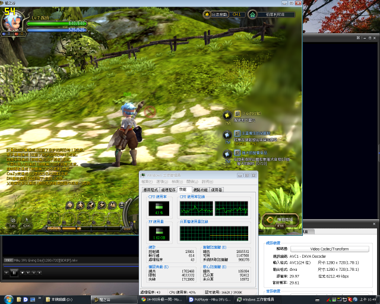Open the Windows Start button
Image resolution: width=380 pixels, height=304 pixels.
(8, 299)
